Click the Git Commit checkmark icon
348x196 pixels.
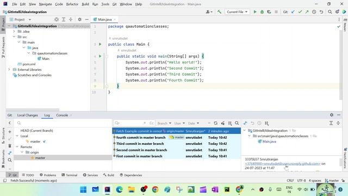(300, 12)
